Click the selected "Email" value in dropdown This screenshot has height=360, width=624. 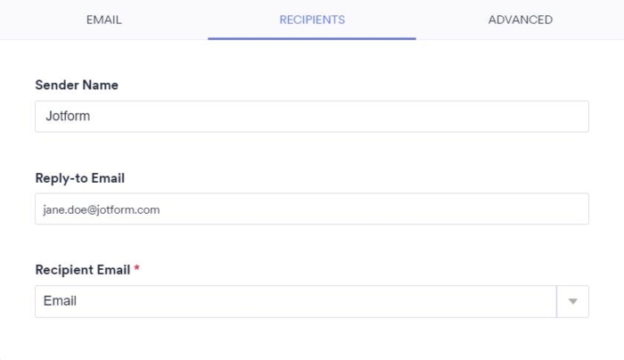tap(61, 301)
